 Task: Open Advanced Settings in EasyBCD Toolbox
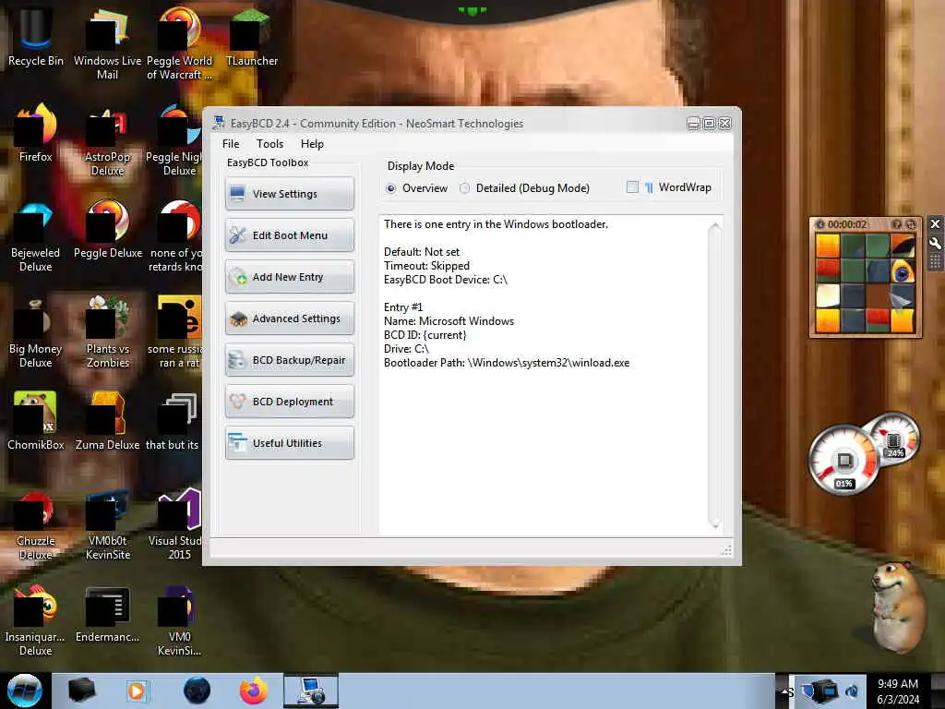[290, 318]
